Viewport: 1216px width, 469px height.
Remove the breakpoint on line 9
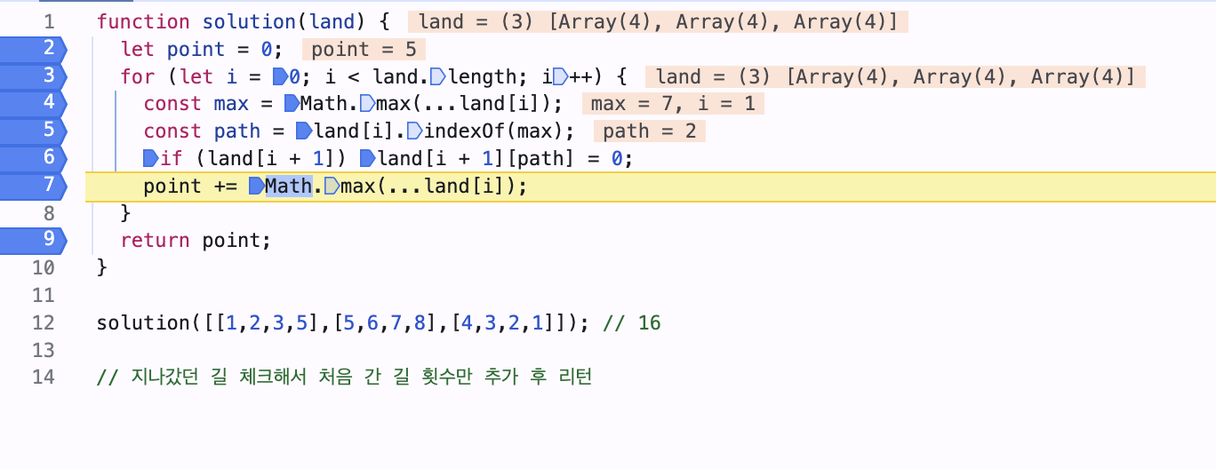(x=34, y=241)
